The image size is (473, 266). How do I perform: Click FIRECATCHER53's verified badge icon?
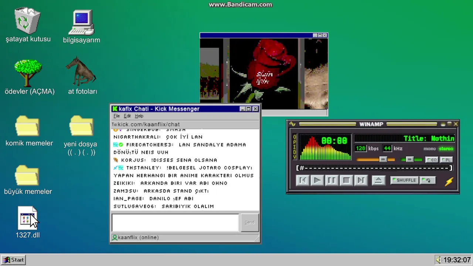pyautogui.click(x=121, y=145)
